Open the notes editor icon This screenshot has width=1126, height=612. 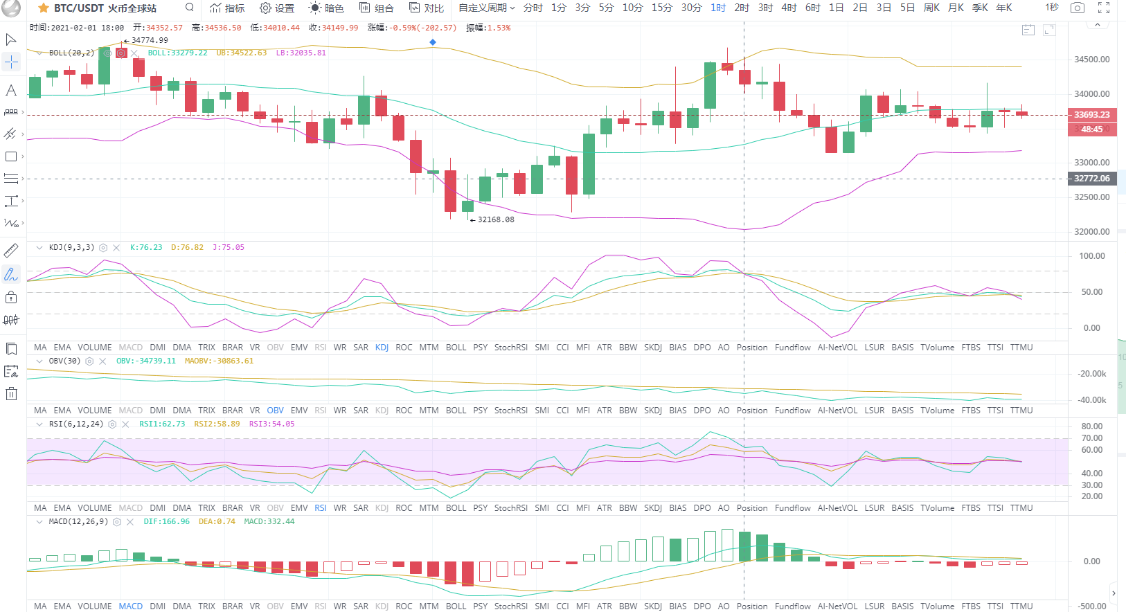pos(11,371)
